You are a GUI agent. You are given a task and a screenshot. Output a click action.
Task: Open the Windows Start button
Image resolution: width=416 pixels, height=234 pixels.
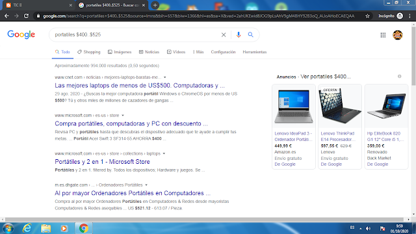pyautogui.click(x=8, y=228)
